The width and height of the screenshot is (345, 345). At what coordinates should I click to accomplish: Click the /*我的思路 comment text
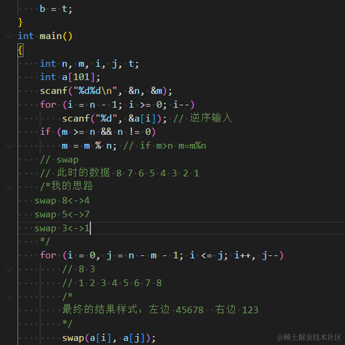[x=67, y=186]
